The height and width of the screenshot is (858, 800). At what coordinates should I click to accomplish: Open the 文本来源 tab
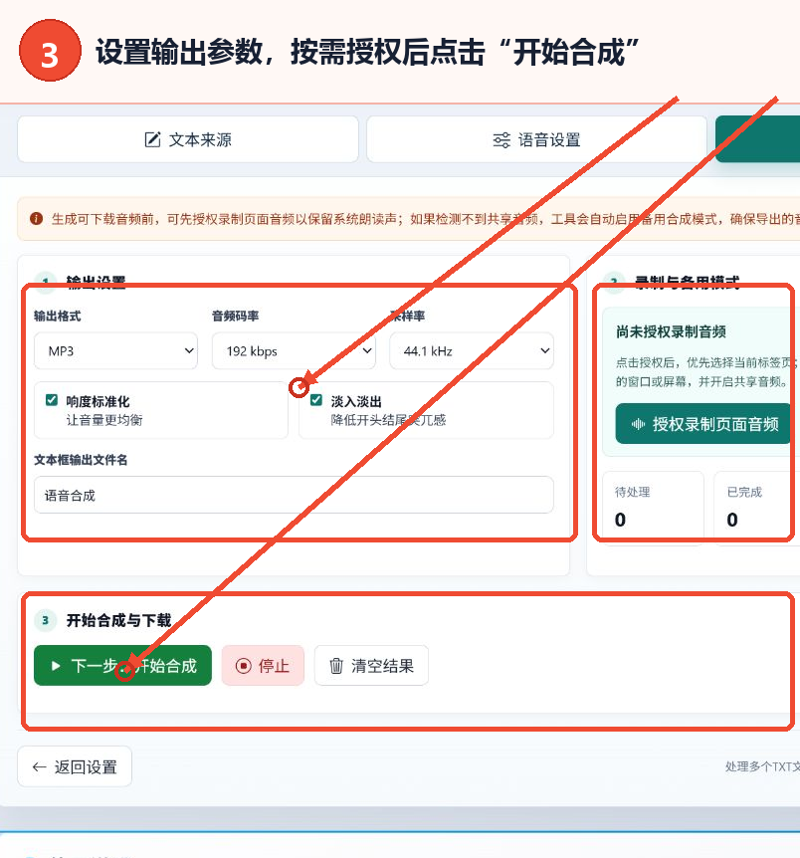pos(188,139)
